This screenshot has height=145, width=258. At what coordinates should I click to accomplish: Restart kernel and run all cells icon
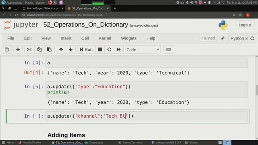tap(119, 50)
